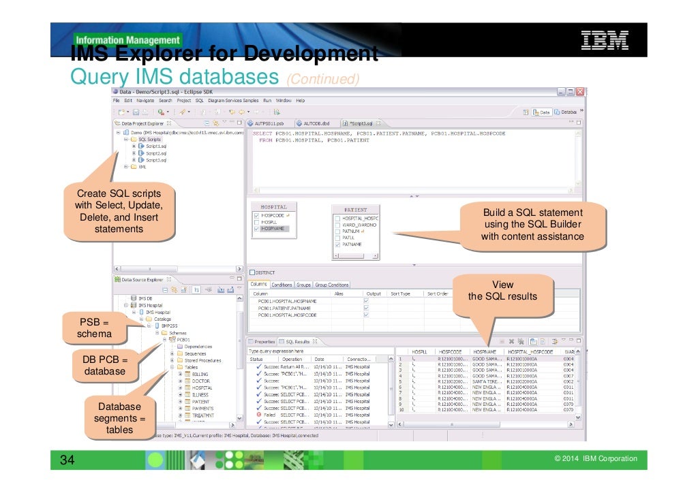Image resolution: width=698 pixels, height=493 pixels.
Task: Switch to the Data perspective button
Action: [x=542, y=112]
